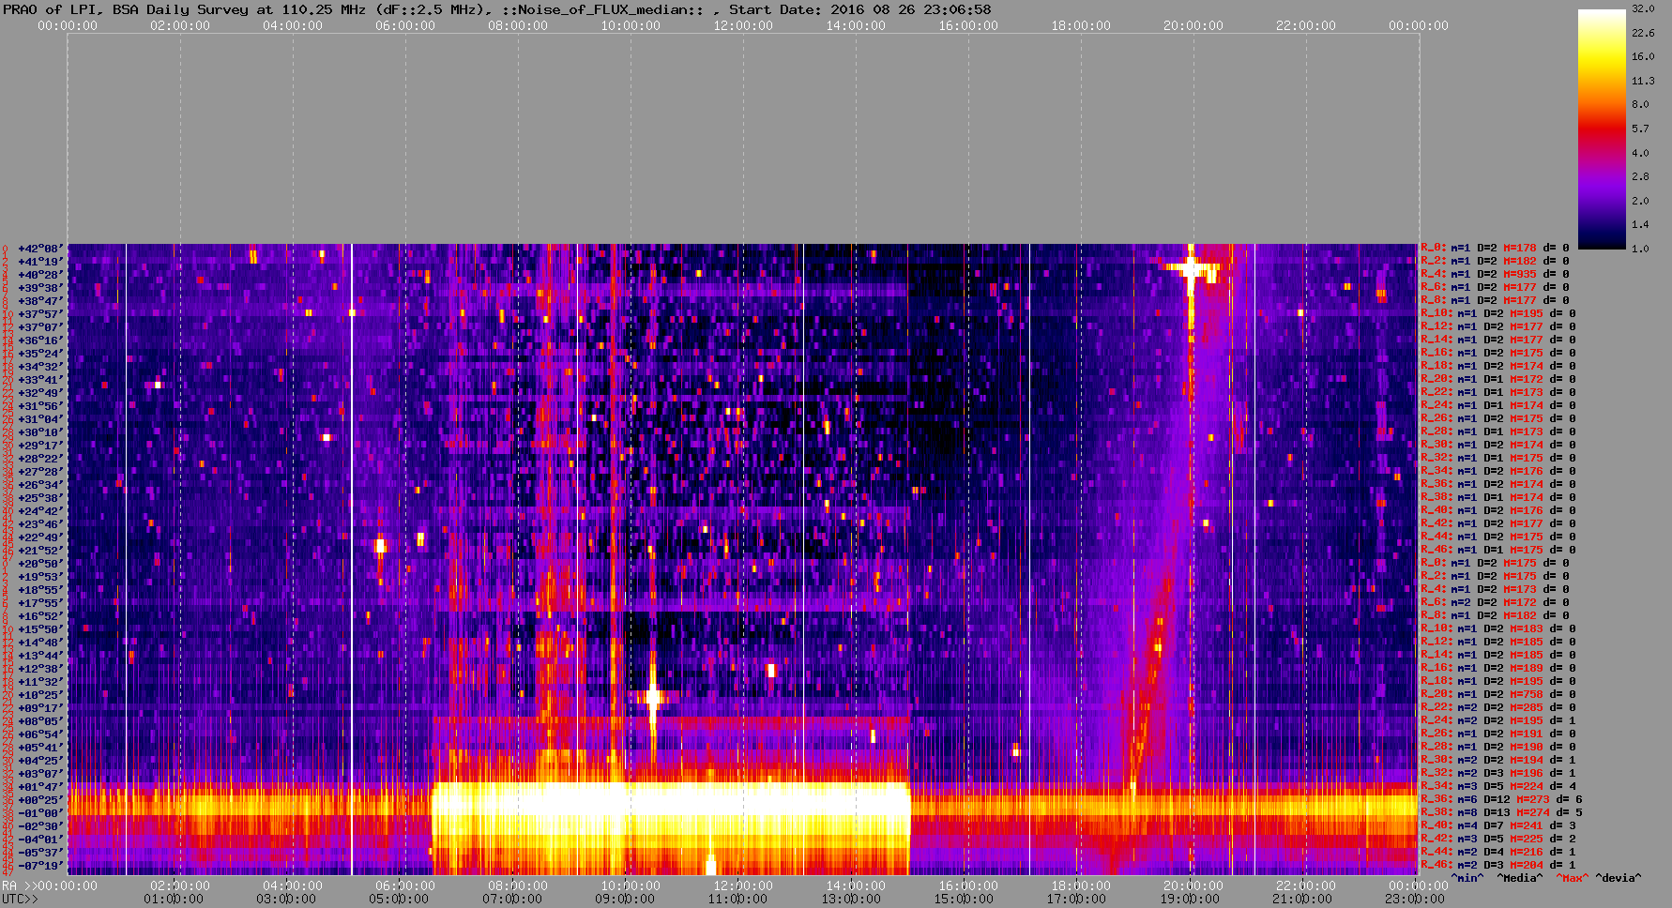Click the bright cross-shaped source near +40°28'
This screenshot has height=908, width=1672.
pos(1192,269)
